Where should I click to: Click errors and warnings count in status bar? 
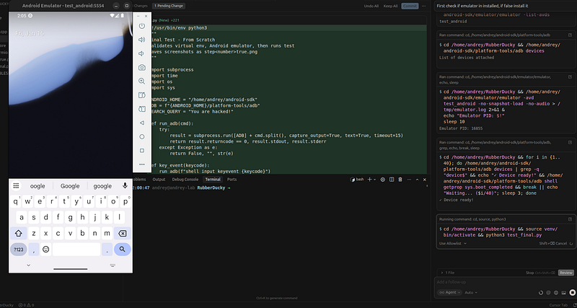tap(26, 305)
